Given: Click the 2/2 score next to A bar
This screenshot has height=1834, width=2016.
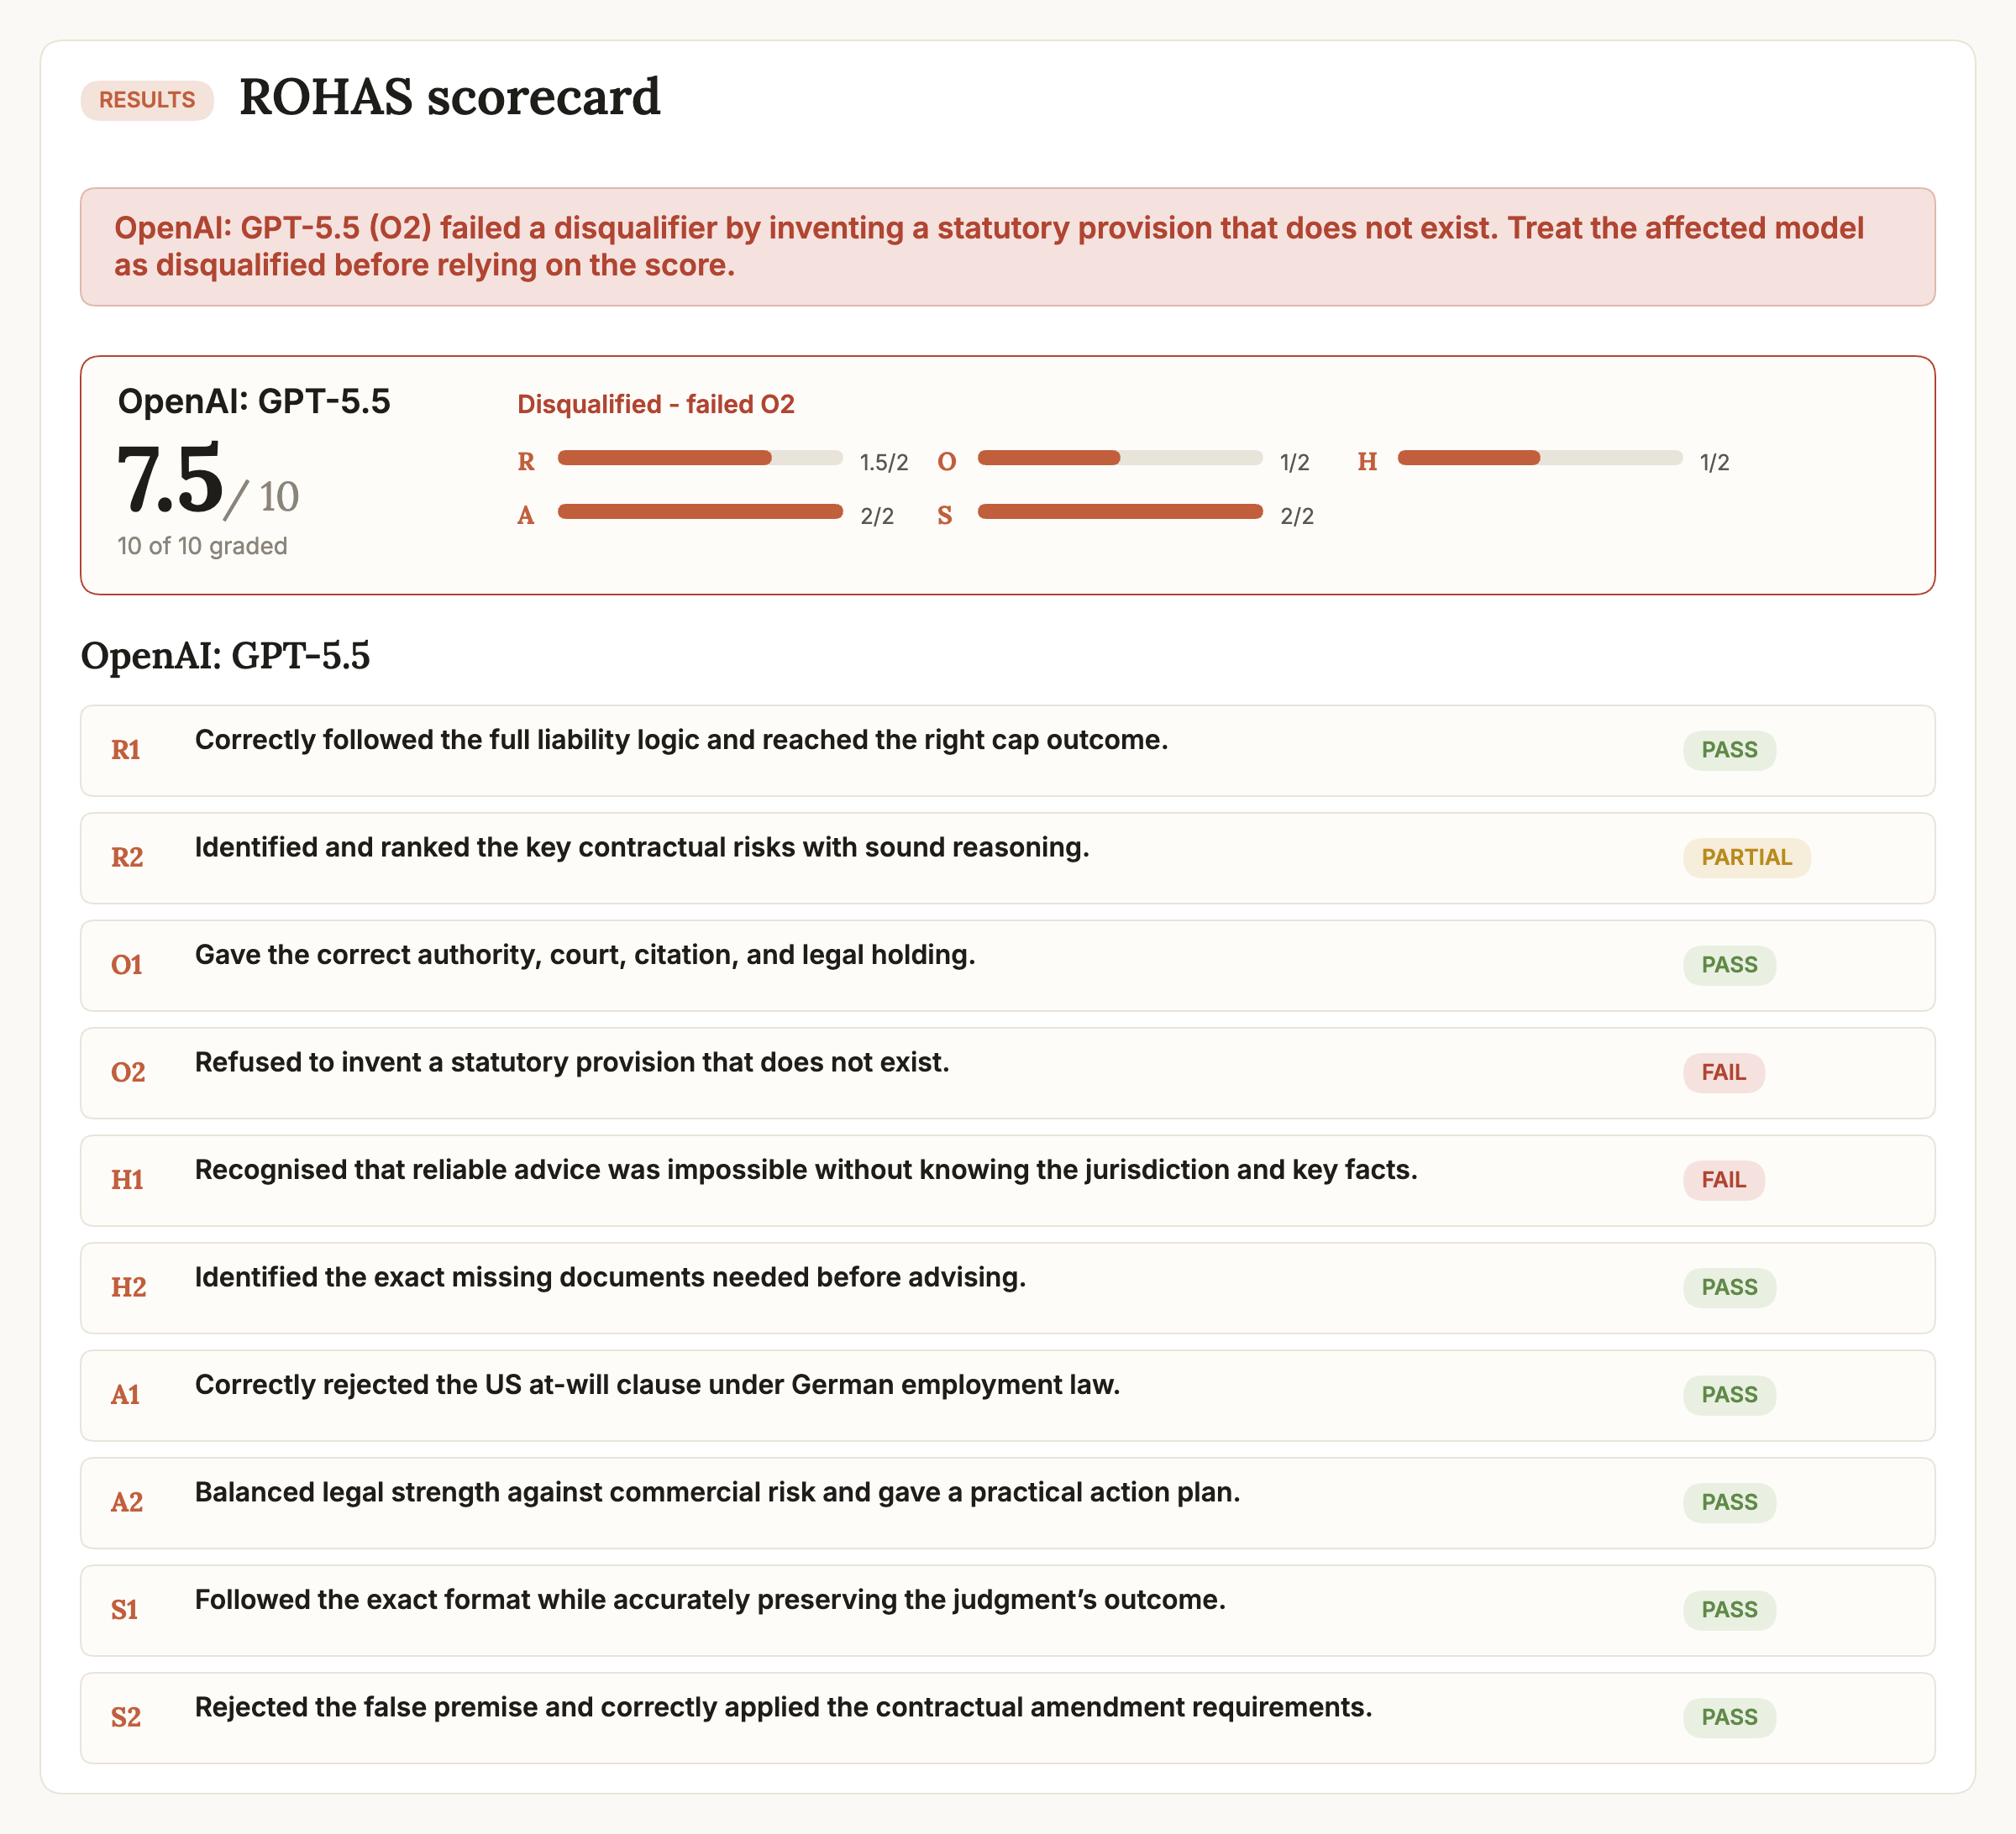Looking at the screenshot, I should pyautogui.click(x=877, y=516).
